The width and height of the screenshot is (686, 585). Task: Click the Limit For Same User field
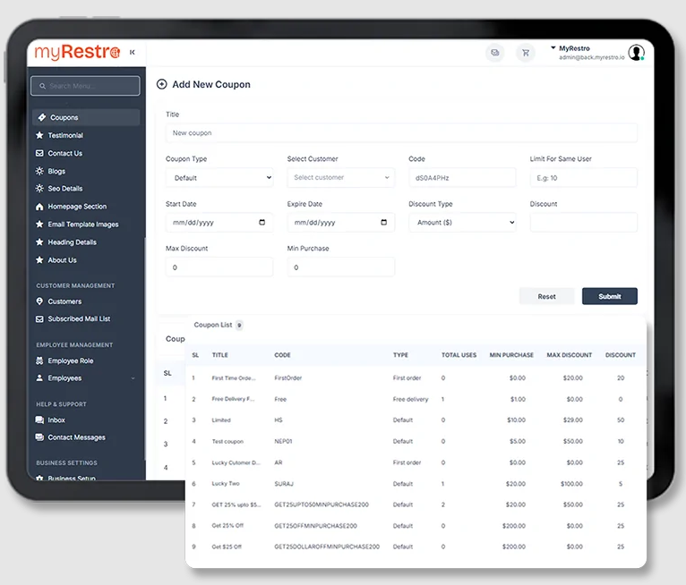click(x=584, y=178)
